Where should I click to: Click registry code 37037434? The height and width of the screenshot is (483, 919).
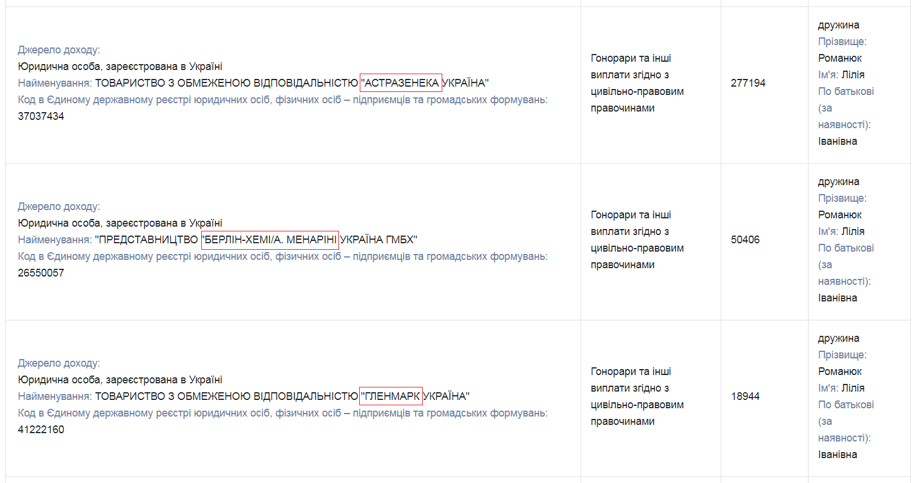tap(41, 116)
